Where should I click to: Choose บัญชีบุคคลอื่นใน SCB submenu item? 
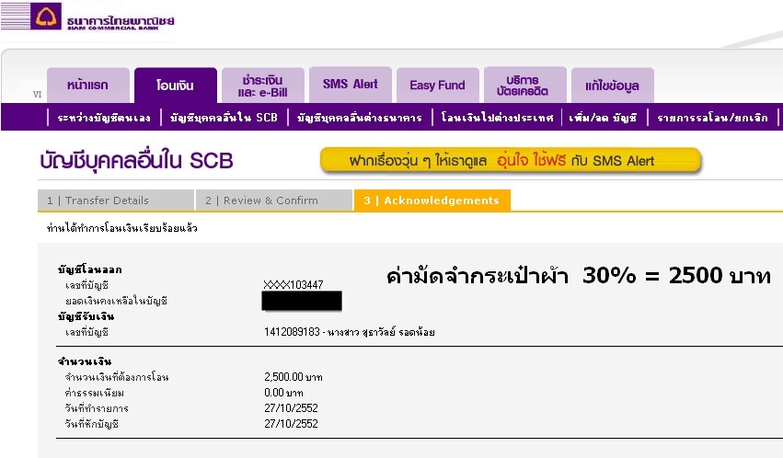[x=224, y=118]
